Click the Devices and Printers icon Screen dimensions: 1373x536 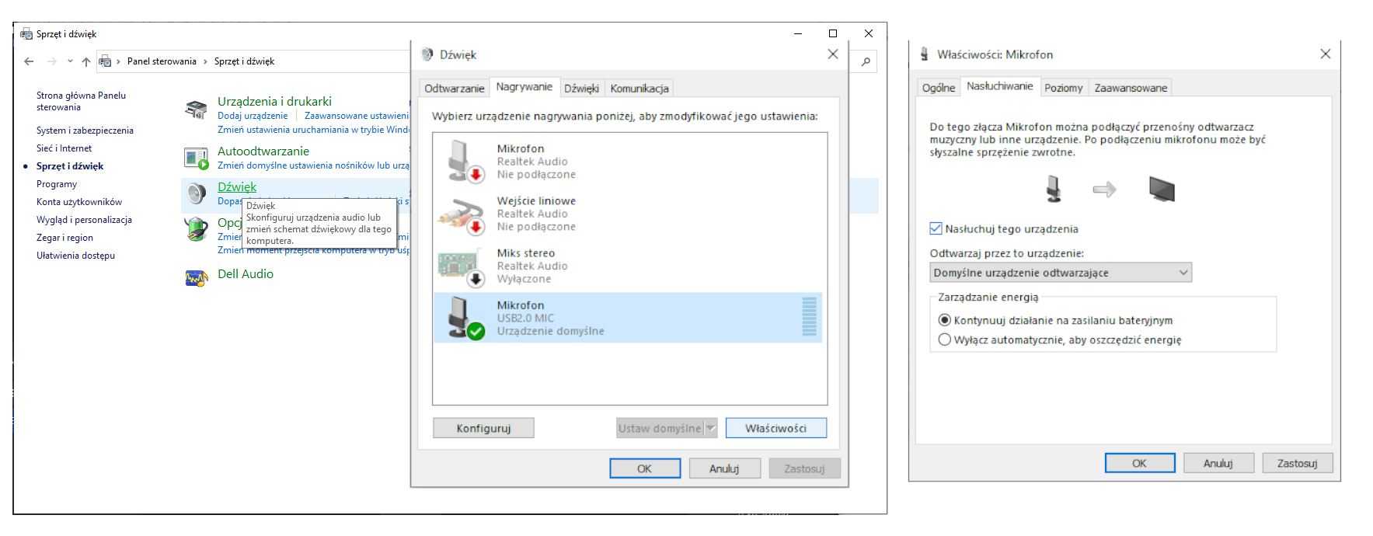196,110
